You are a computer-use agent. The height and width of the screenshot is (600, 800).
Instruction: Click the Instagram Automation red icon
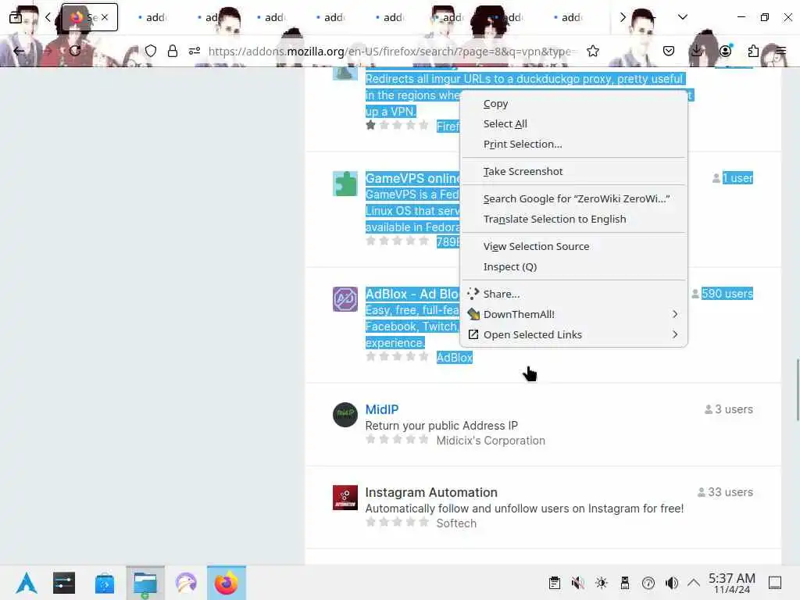[x=345, y=498]
